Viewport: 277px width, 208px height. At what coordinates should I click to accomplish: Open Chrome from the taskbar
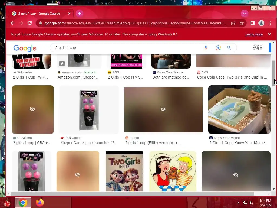click(23, 203)
